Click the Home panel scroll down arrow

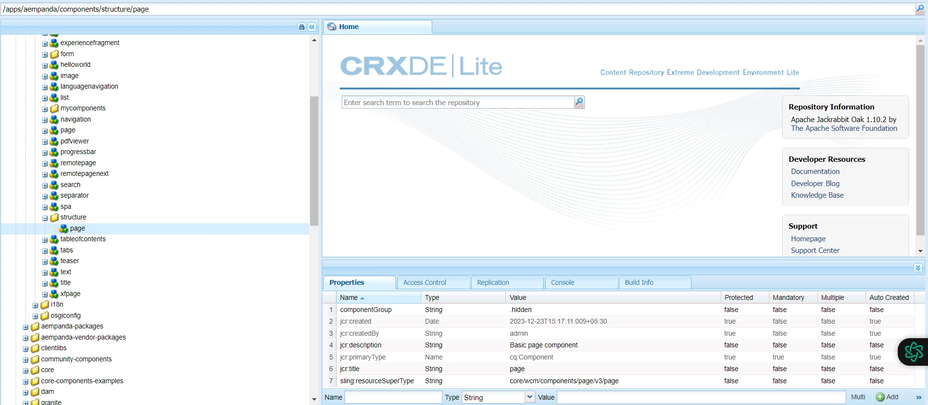coord(920,251)
